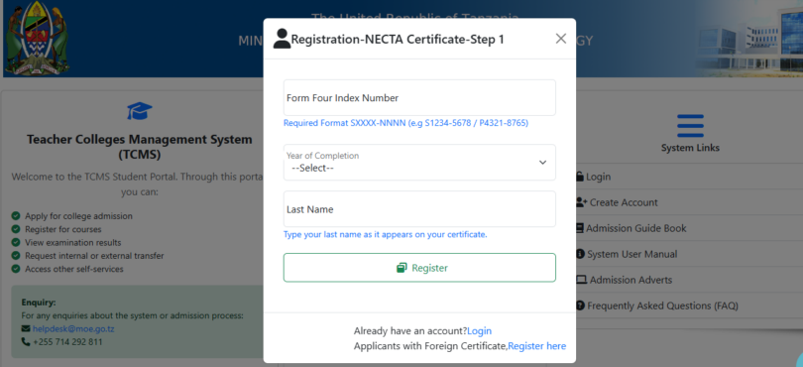Image resolution: width=803 pixels, height=367 pixels.
Task: Open the Year of Completion dropdown
Action: click(x=419, y=162)
